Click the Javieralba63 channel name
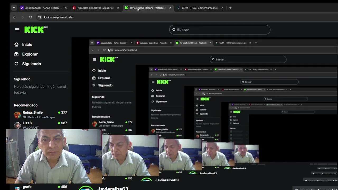Screen dimensions: 338x190 (113, 188)
